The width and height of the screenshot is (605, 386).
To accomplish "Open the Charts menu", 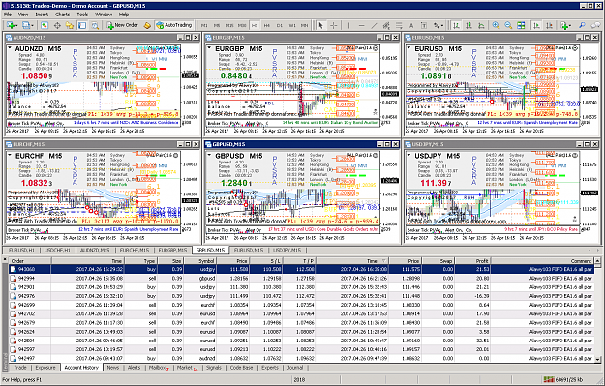I will [x=62, y=15].
